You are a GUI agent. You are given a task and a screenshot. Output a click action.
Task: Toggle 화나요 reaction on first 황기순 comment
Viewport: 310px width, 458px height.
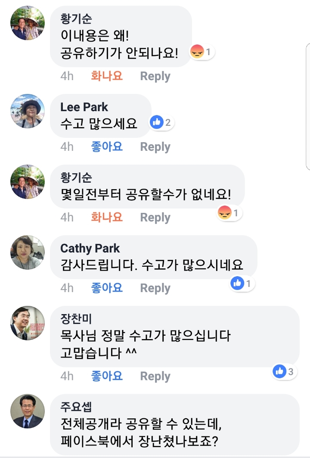[107, 76]
